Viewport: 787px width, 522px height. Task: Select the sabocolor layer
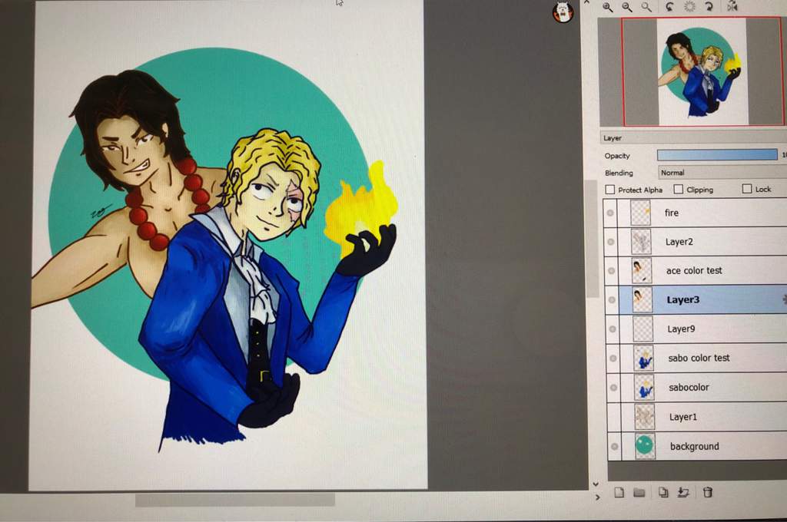coord(698,387)
